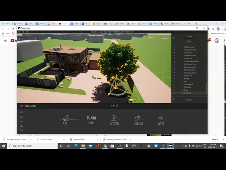Open the Export icon in left sidebar
The height and width of the screenshot is (170, 226).
click(x=22, y=130)
